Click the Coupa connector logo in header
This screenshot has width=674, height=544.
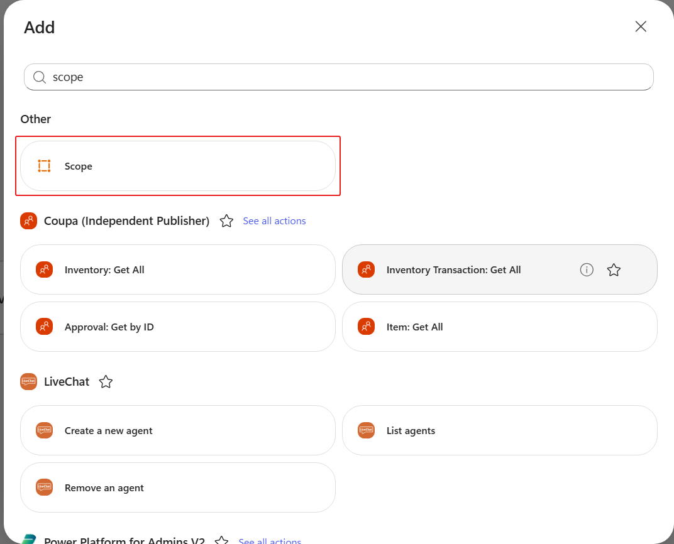(28, 221)
